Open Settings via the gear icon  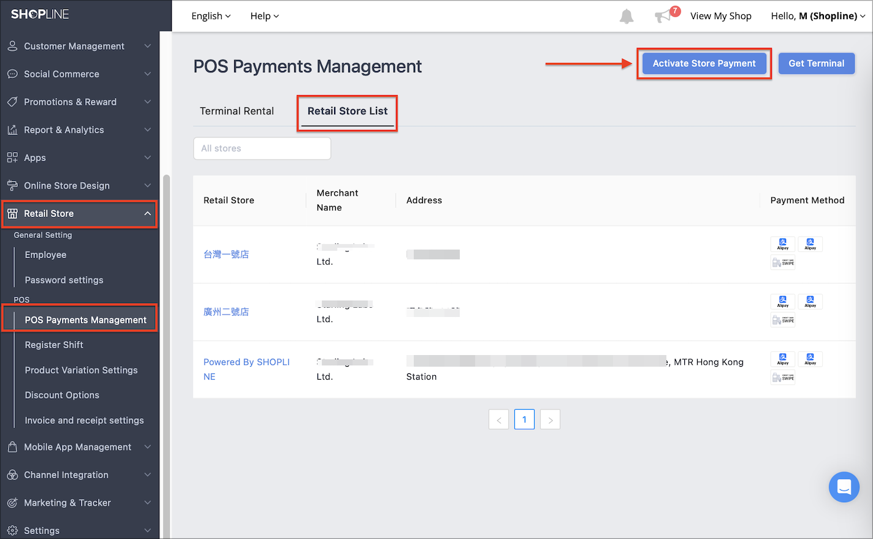click(12, 530)
